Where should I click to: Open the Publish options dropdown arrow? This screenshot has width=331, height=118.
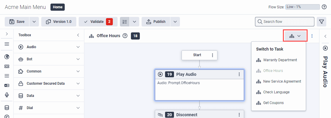coord(175,22)
